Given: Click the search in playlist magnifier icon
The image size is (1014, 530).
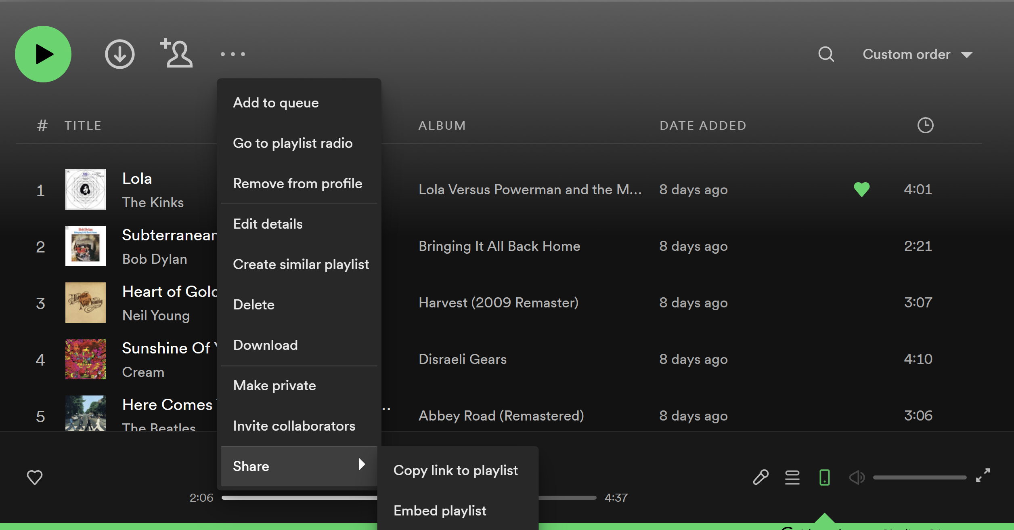Looking at the screenshot, I should click(826, 54).
